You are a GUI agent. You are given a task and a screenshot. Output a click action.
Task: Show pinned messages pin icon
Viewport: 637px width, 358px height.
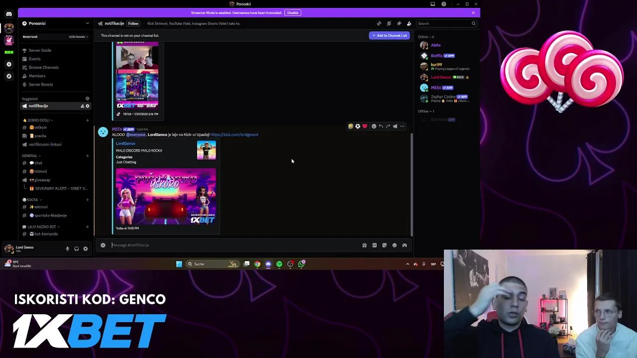pos(399,23)
